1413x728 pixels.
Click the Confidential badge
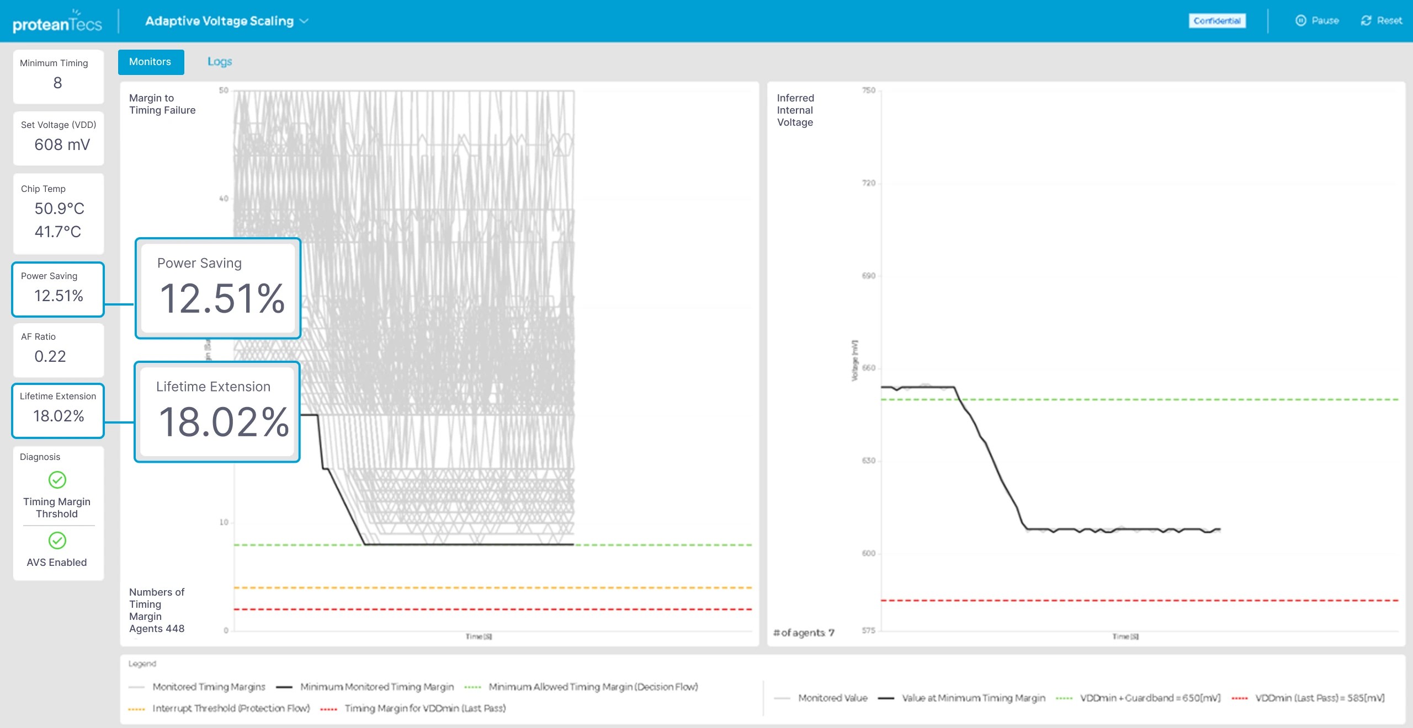pyautogui.click(x=1217, y=20)
